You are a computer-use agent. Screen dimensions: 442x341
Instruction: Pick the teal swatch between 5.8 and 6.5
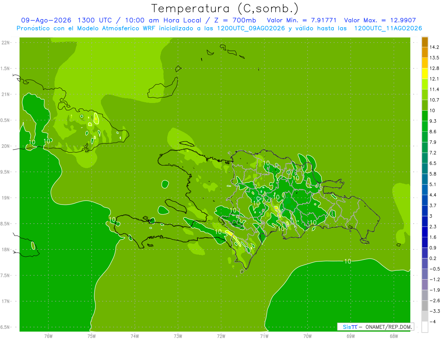click(x=425, y=168)
